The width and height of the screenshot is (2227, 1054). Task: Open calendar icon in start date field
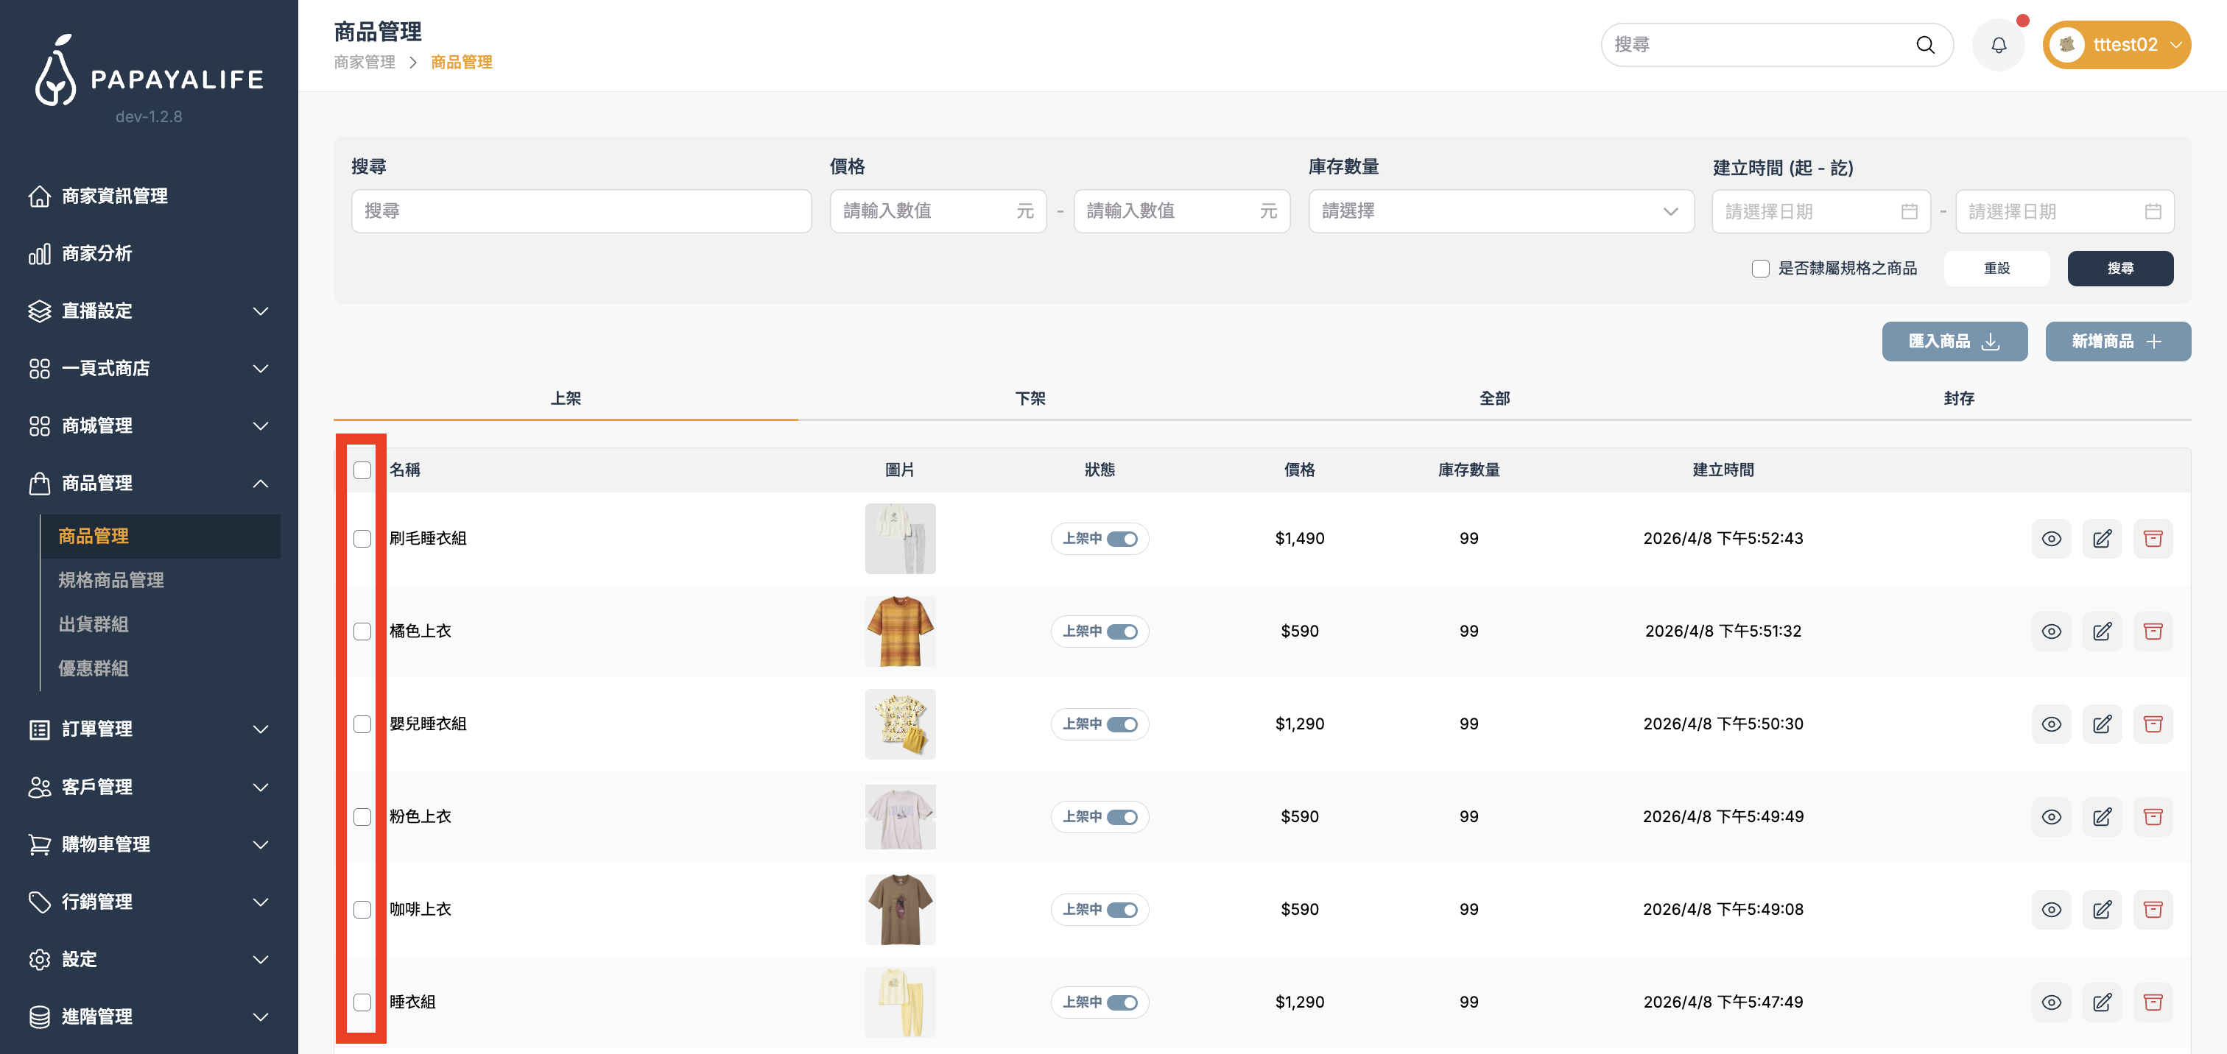tap(1909, 212)
